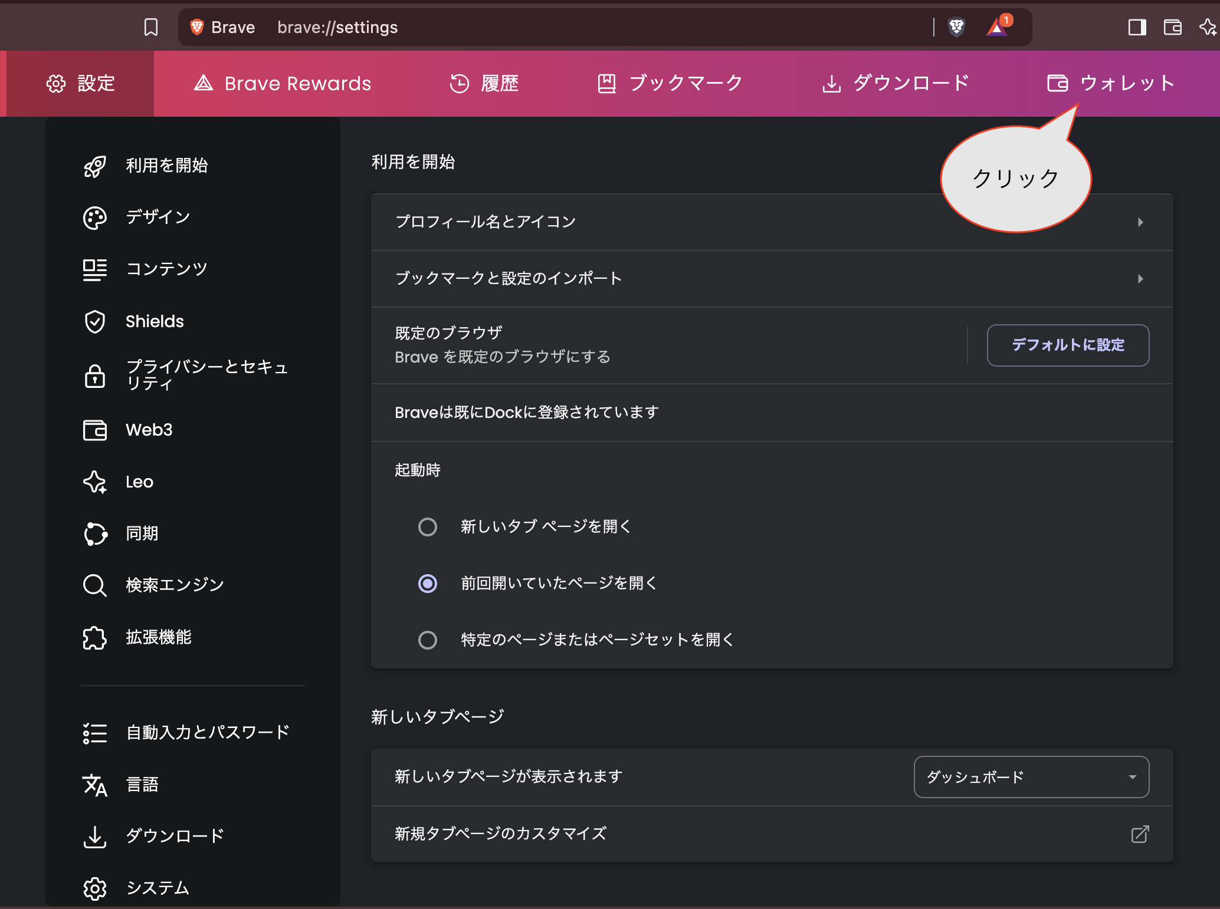Viewport: 1220px width, 909px height.
Task: Click 自動入力とパスワード label in sidebar
Action: [208, 732]
